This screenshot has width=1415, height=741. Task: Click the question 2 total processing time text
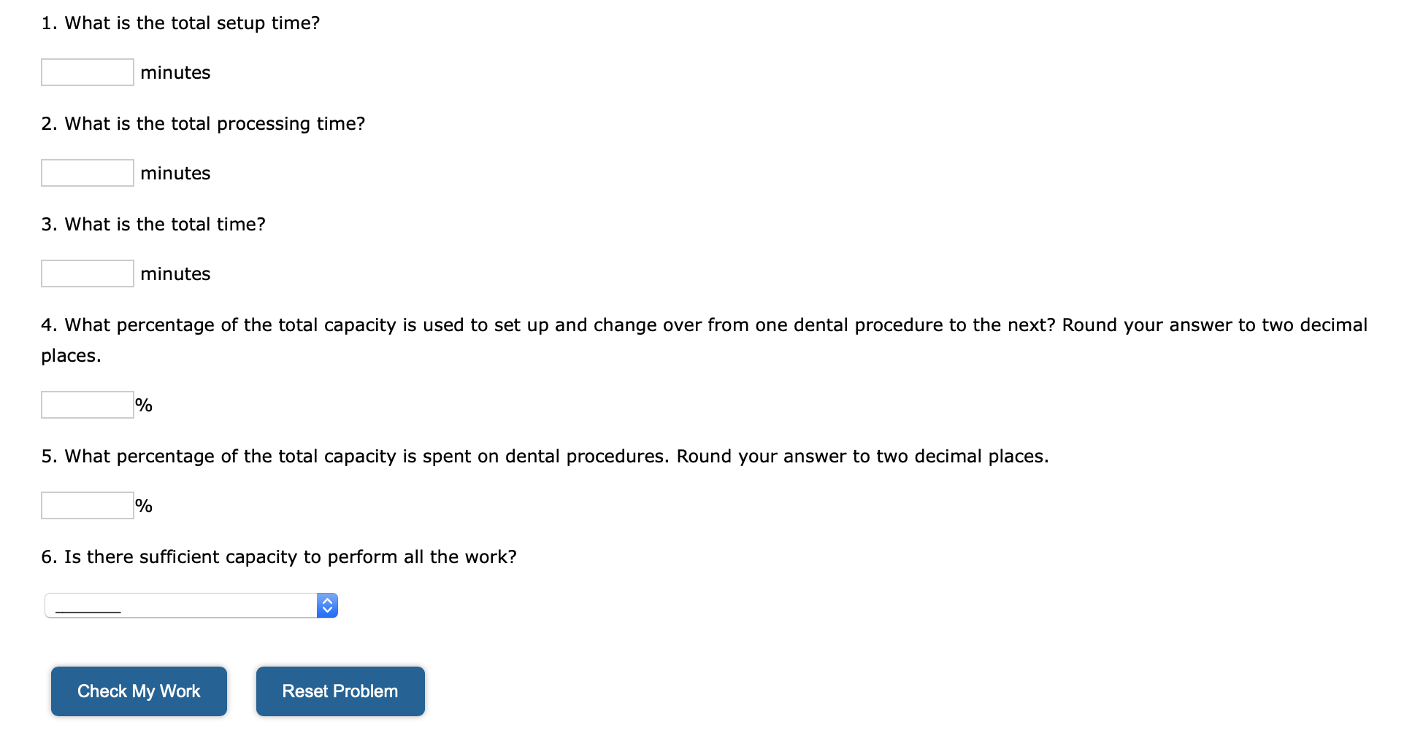click(x=204, y=124)
